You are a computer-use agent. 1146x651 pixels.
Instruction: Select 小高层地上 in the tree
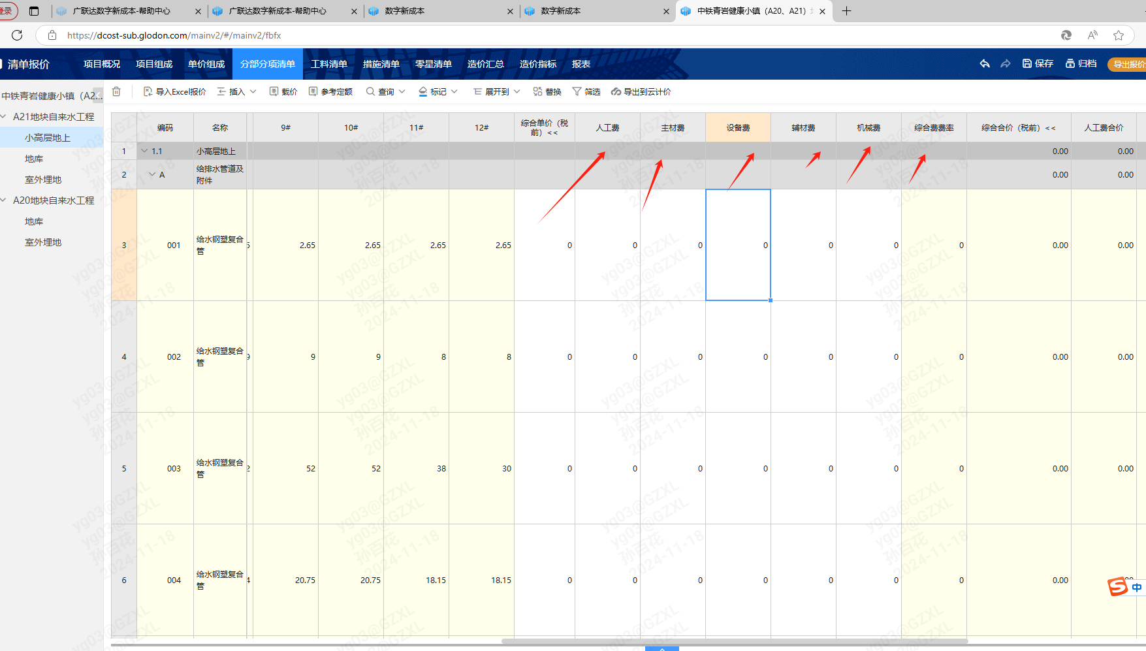click(52, 138)
